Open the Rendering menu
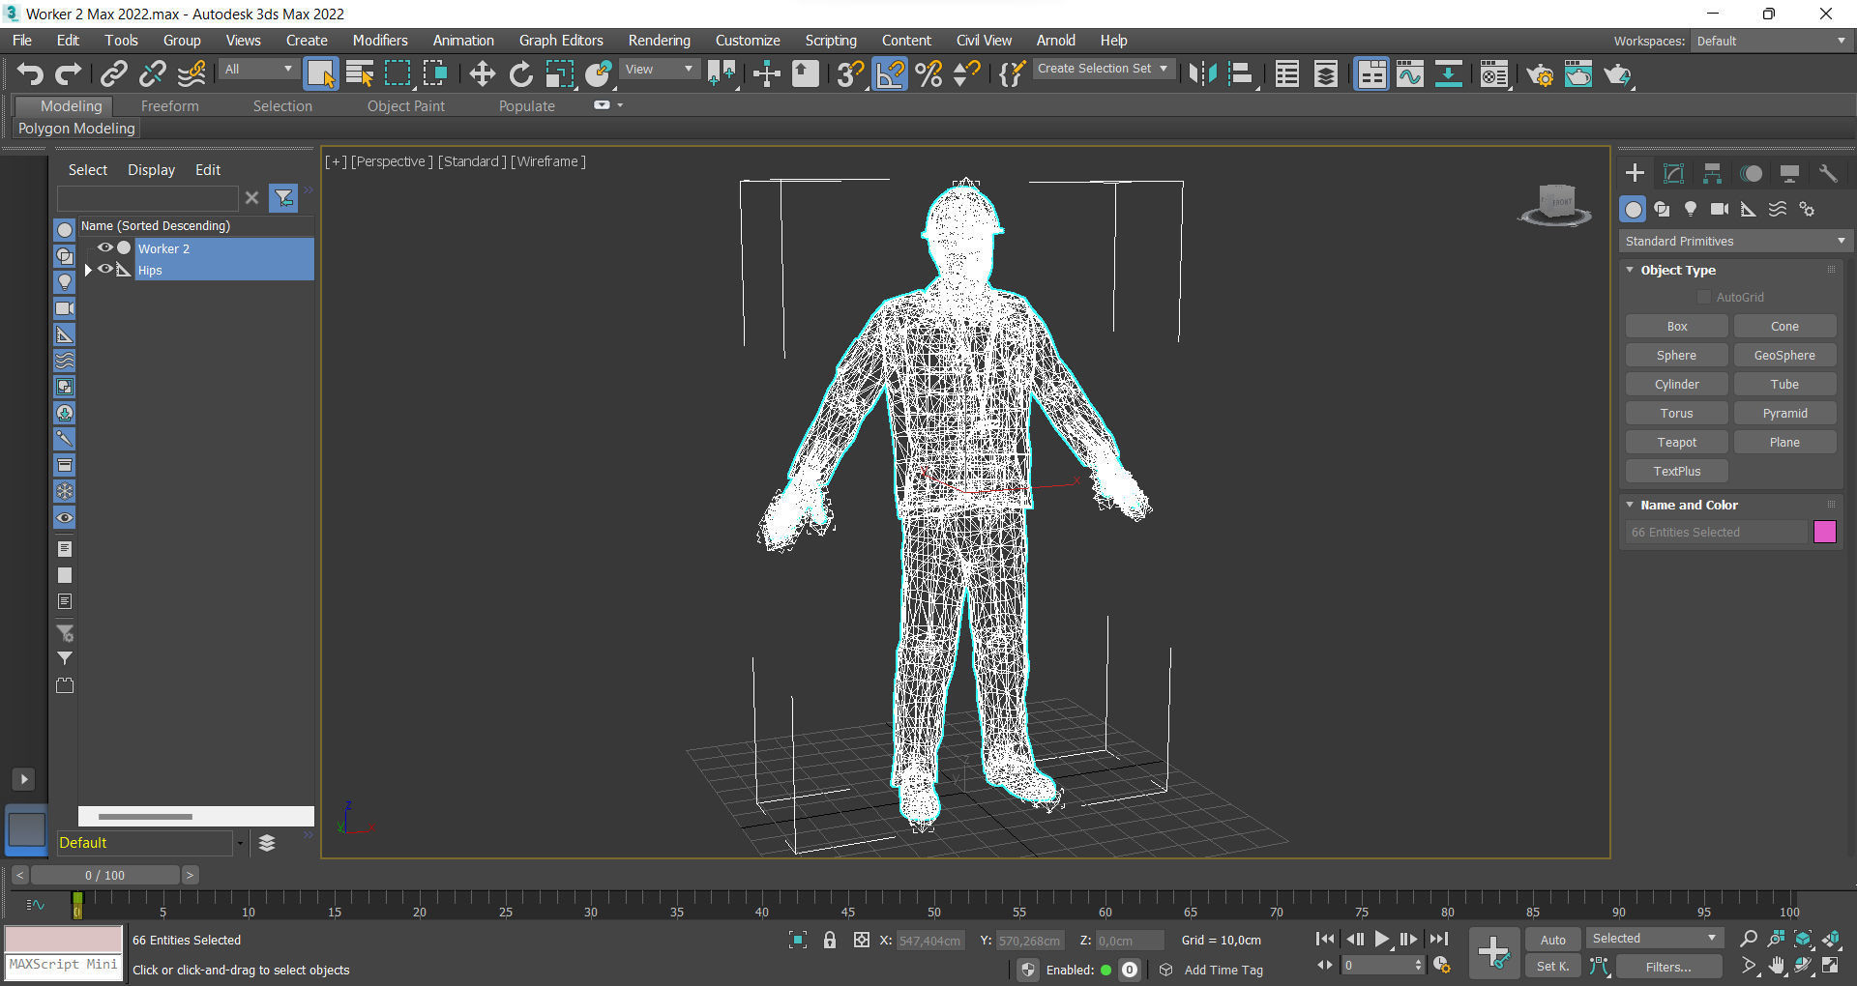The image size is (1857, 986). (x=659, y=40)
